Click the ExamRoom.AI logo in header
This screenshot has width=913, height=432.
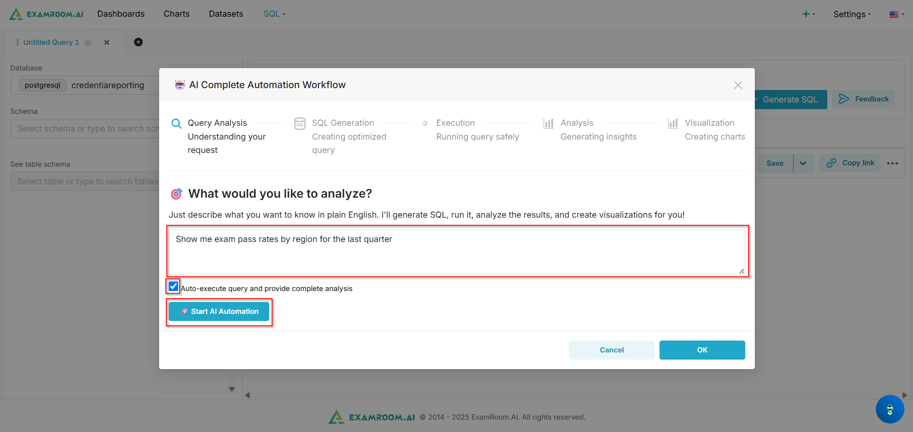coord(46,14)
